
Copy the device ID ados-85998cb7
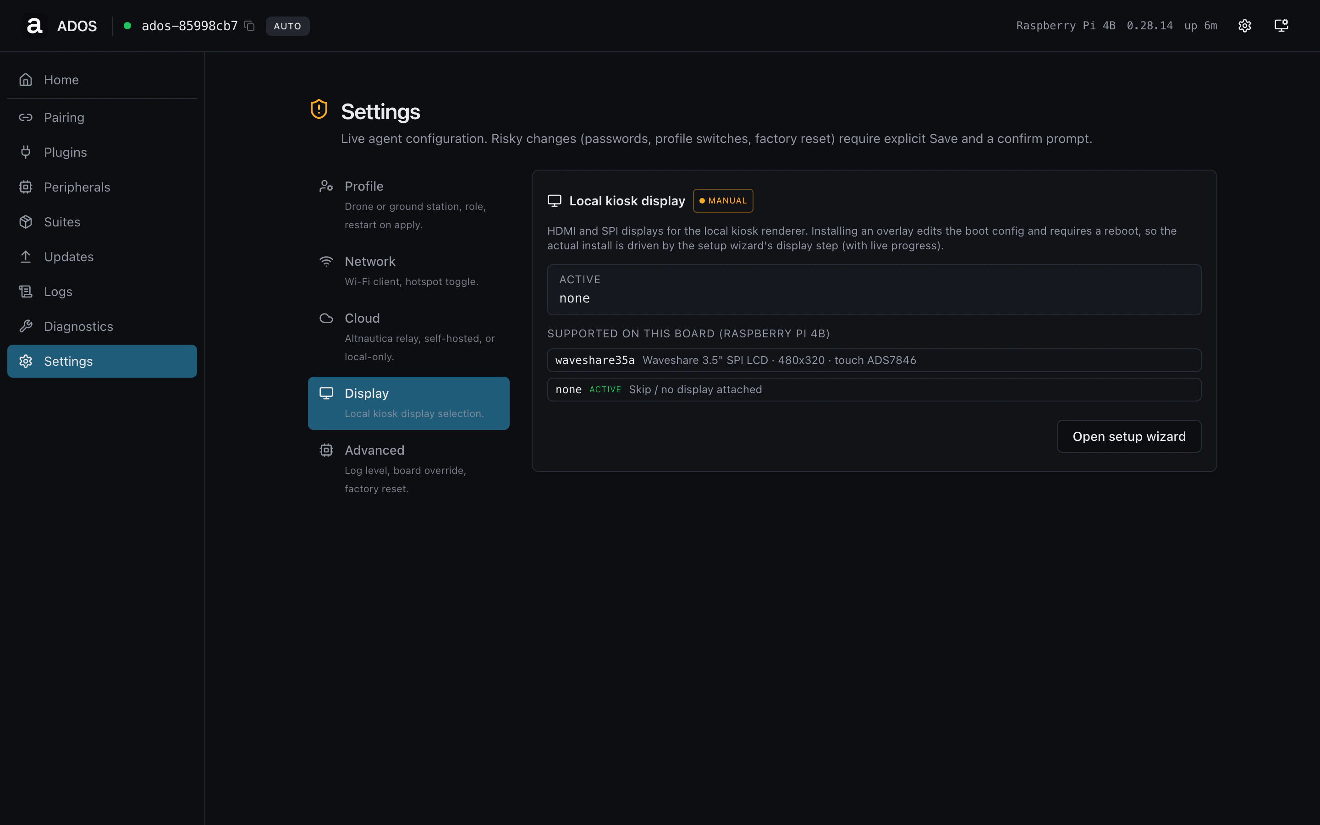[x=250, y=26]
